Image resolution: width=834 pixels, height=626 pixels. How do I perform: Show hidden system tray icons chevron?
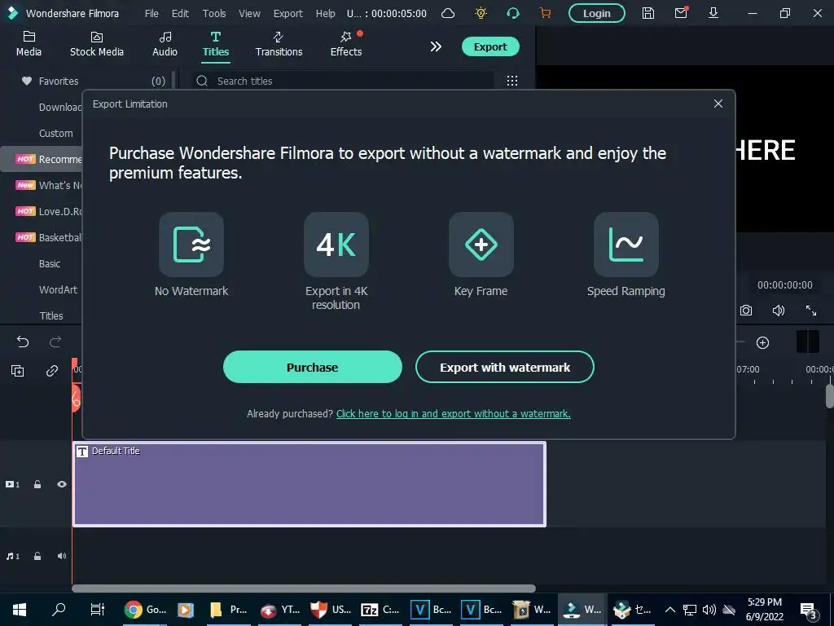point(670,610)
